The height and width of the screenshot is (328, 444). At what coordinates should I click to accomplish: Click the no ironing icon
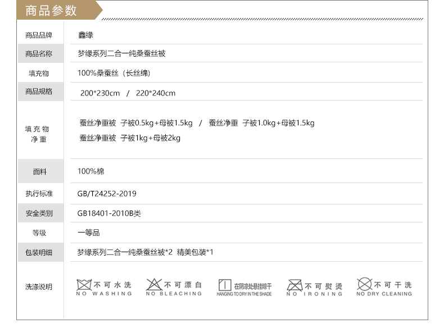pyautogui.click(x=295, y=285)
